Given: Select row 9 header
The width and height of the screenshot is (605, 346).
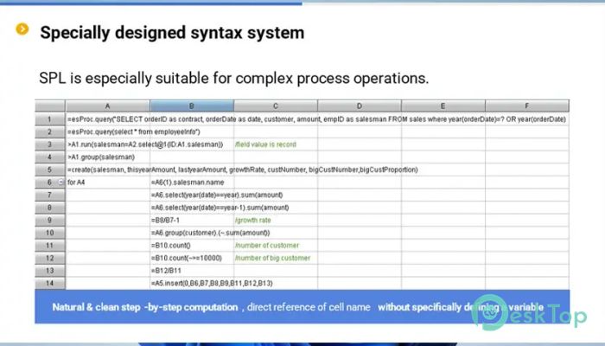Looking at the screenshot, I should tap(50, 220).
